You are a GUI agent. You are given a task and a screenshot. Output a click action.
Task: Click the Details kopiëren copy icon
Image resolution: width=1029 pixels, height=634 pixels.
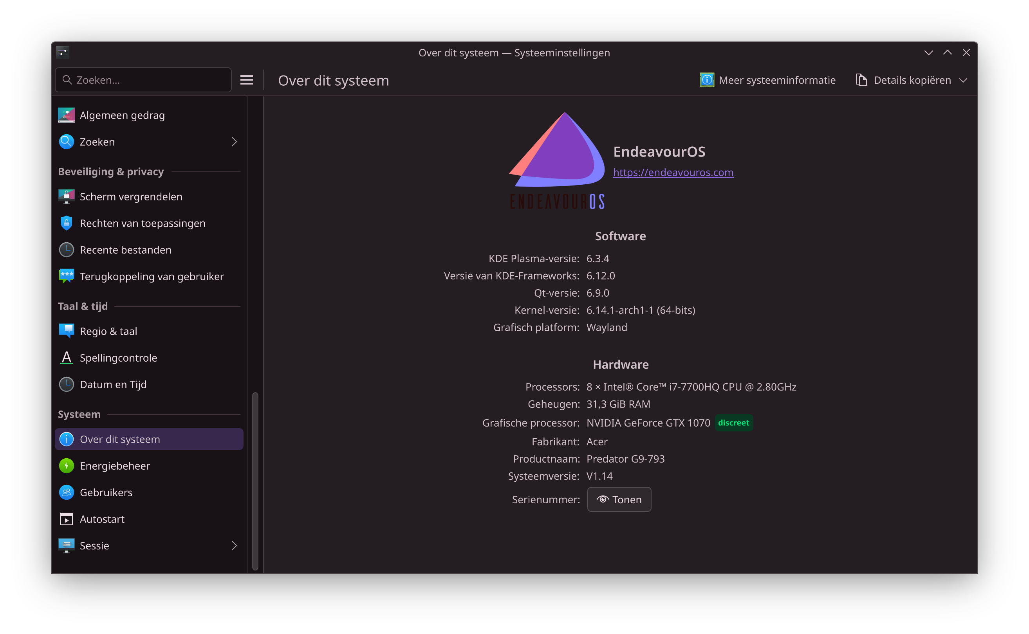click(x=861, y=80)
